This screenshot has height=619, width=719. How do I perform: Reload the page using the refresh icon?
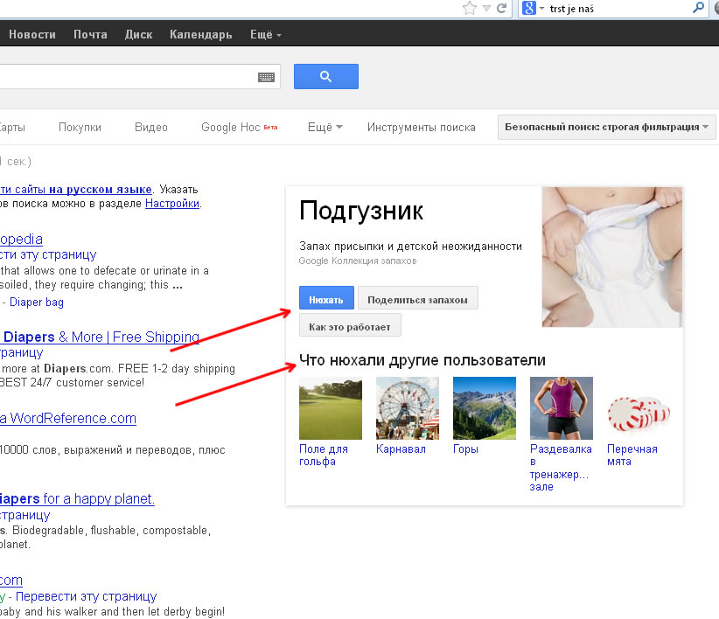click(501, 9)
